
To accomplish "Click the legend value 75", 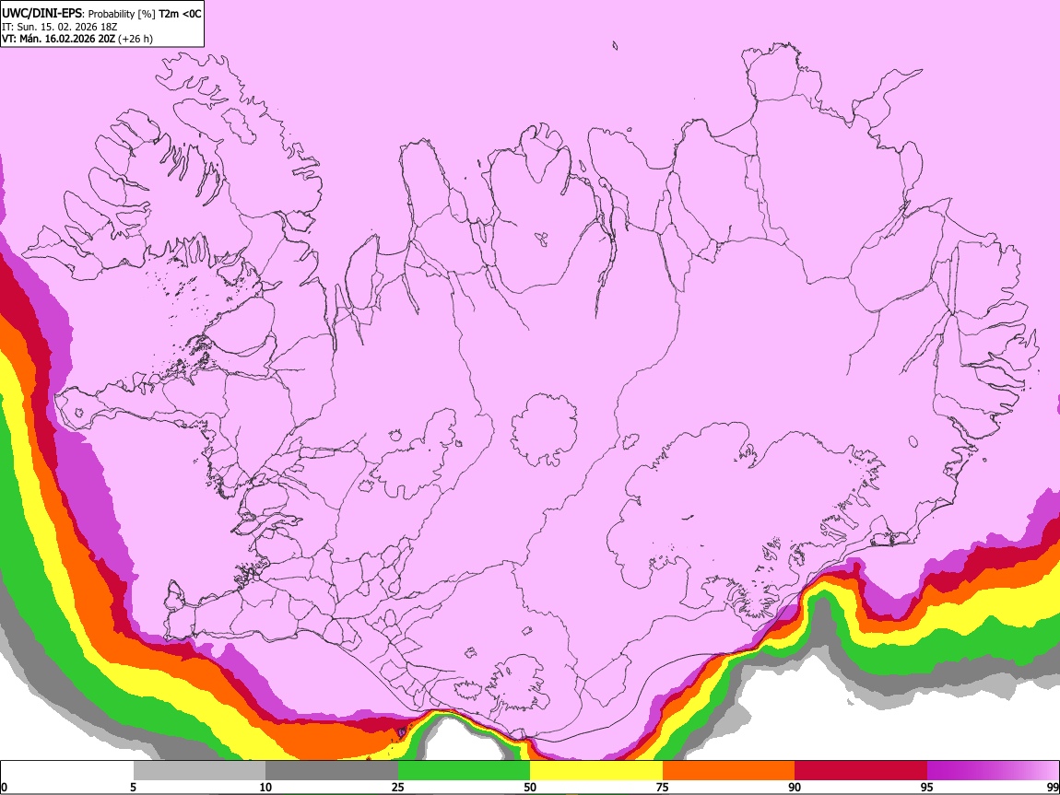I will (663, 787).
